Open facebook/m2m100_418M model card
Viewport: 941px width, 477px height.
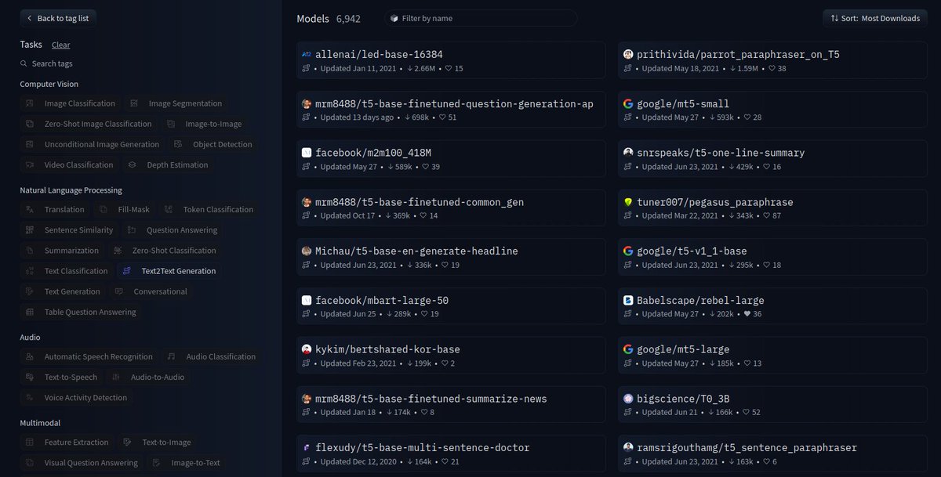(x=452, y=160)
